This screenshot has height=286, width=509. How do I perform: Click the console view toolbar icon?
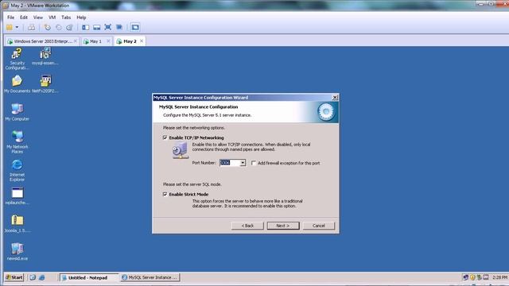tap(135, 27)
